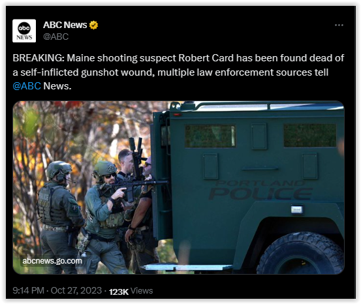This screenshot has height=304, width=361.
Task: Click the gold verified badge
Action: click(x=94, y=25)
